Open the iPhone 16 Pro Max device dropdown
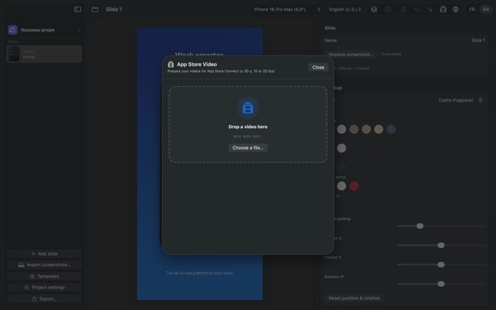 coord(287,9)
